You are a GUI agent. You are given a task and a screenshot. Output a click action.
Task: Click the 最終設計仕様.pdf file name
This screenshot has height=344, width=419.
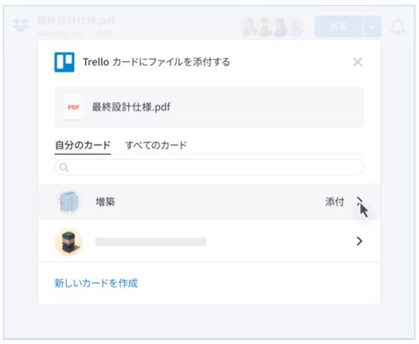tap(131, 107)
